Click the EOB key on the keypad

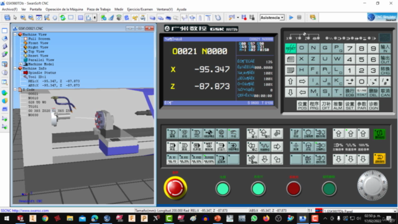point(349,93)
